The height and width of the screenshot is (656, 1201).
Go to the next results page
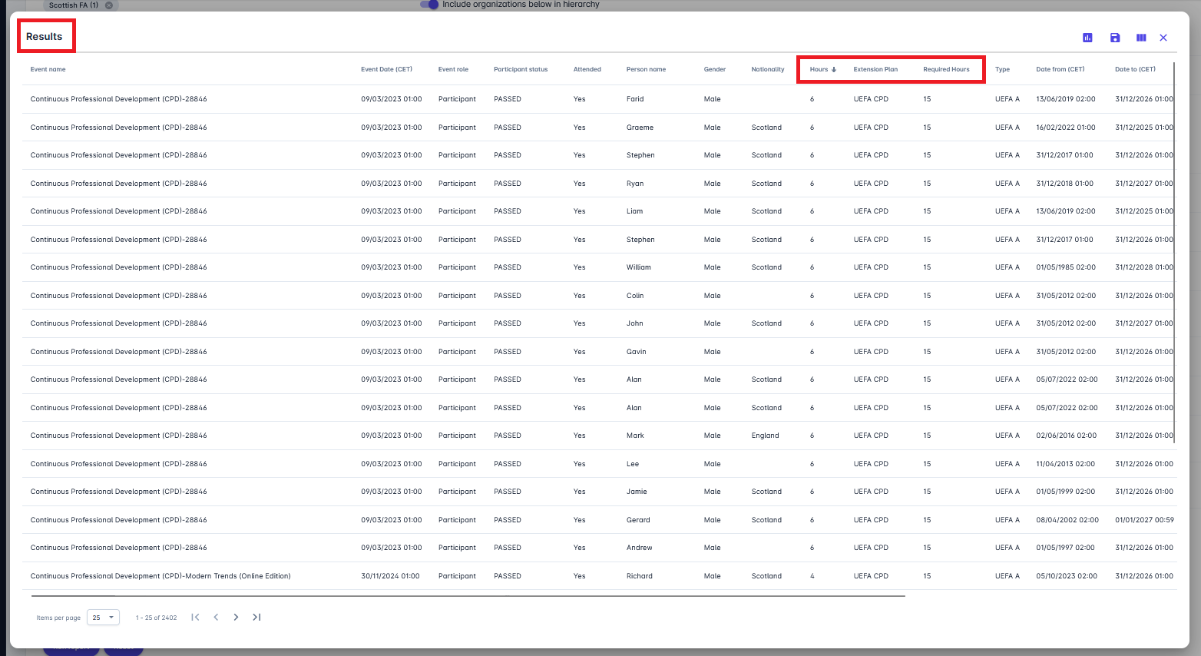click(x=236, y=617)
